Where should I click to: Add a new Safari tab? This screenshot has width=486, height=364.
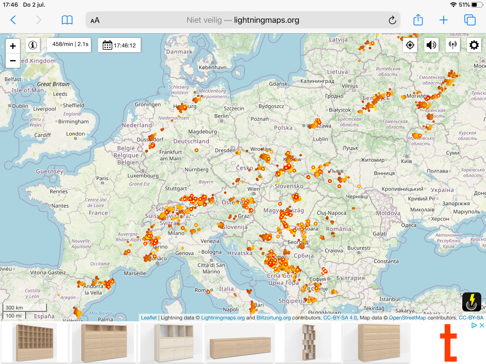pyautogui.click(x=444, y=20)
